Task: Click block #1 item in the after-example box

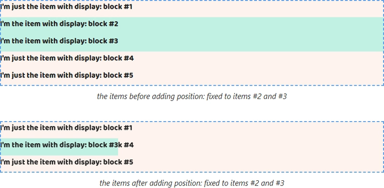Action: (x=67, y=128)
